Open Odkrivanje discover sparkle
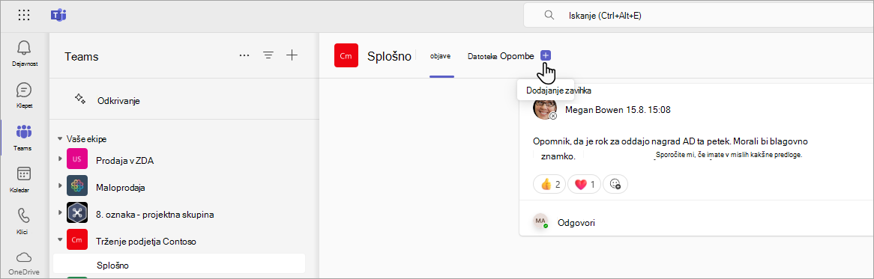The height and width of the screenshot is (279, 874). click(x=79, y=99)
